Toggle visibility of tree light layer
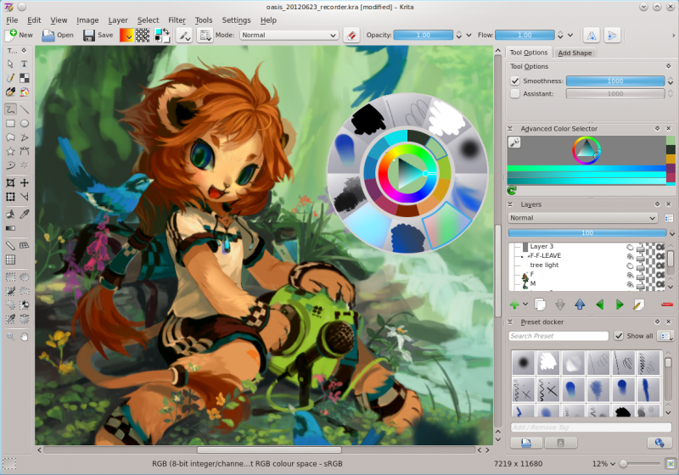The width and height of the screenshot is (679, 475). pos(630,265)
